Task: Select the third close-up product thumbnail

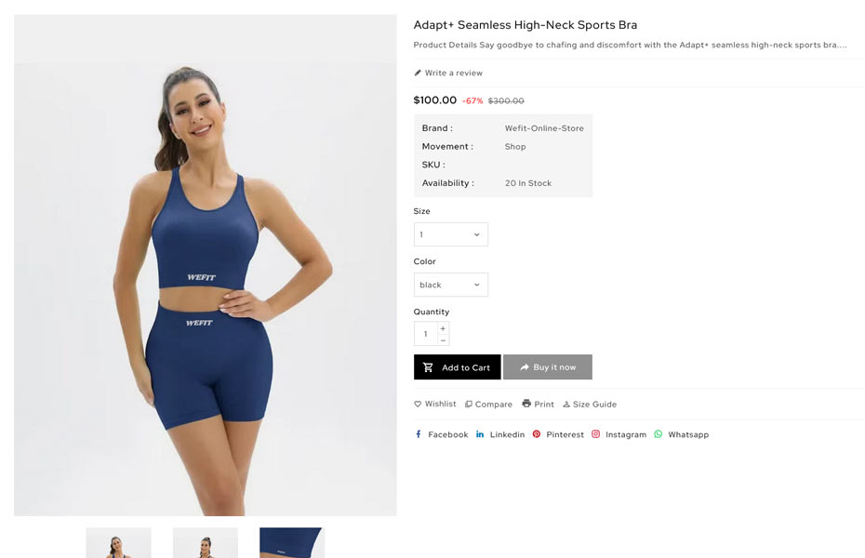Action: tap(292, 542)
